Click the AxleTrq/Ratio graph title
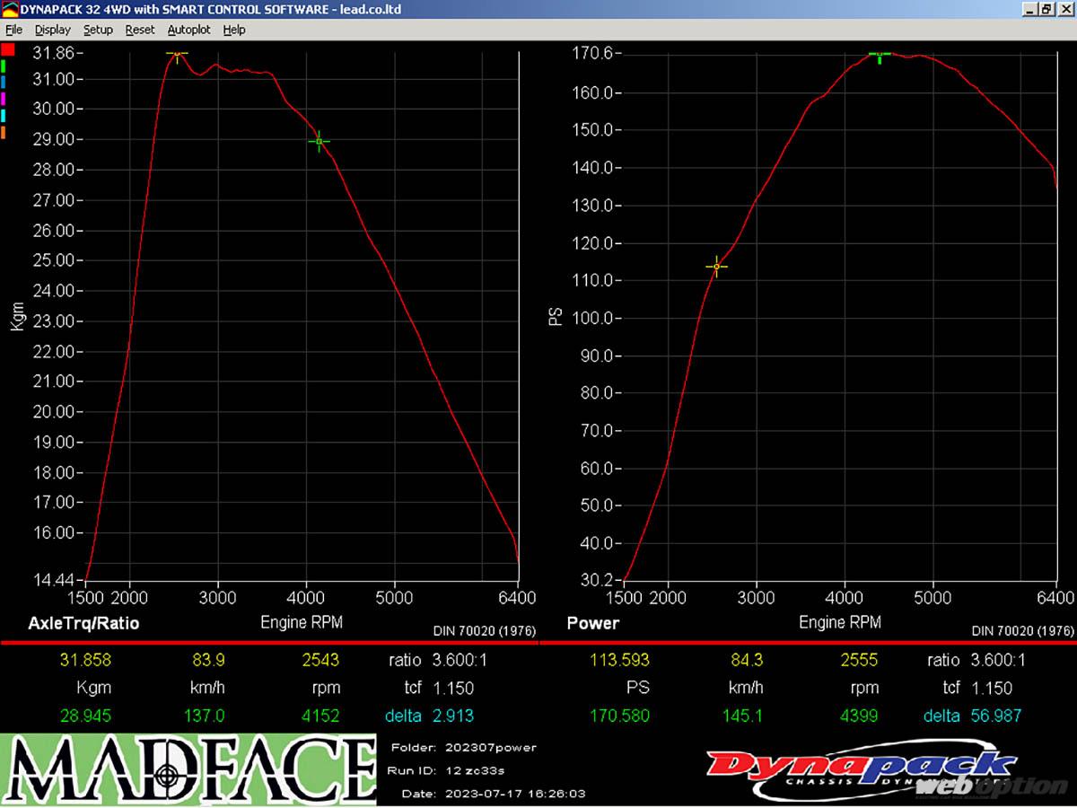 (x=83, y=623)
